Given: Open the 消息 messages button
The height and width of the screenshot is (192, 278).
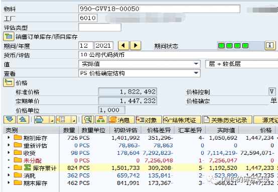Looking at the screenshot, I should click(121, 120).
